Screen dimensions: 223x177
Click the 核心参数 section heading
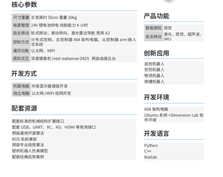click(x=24, y=4)
